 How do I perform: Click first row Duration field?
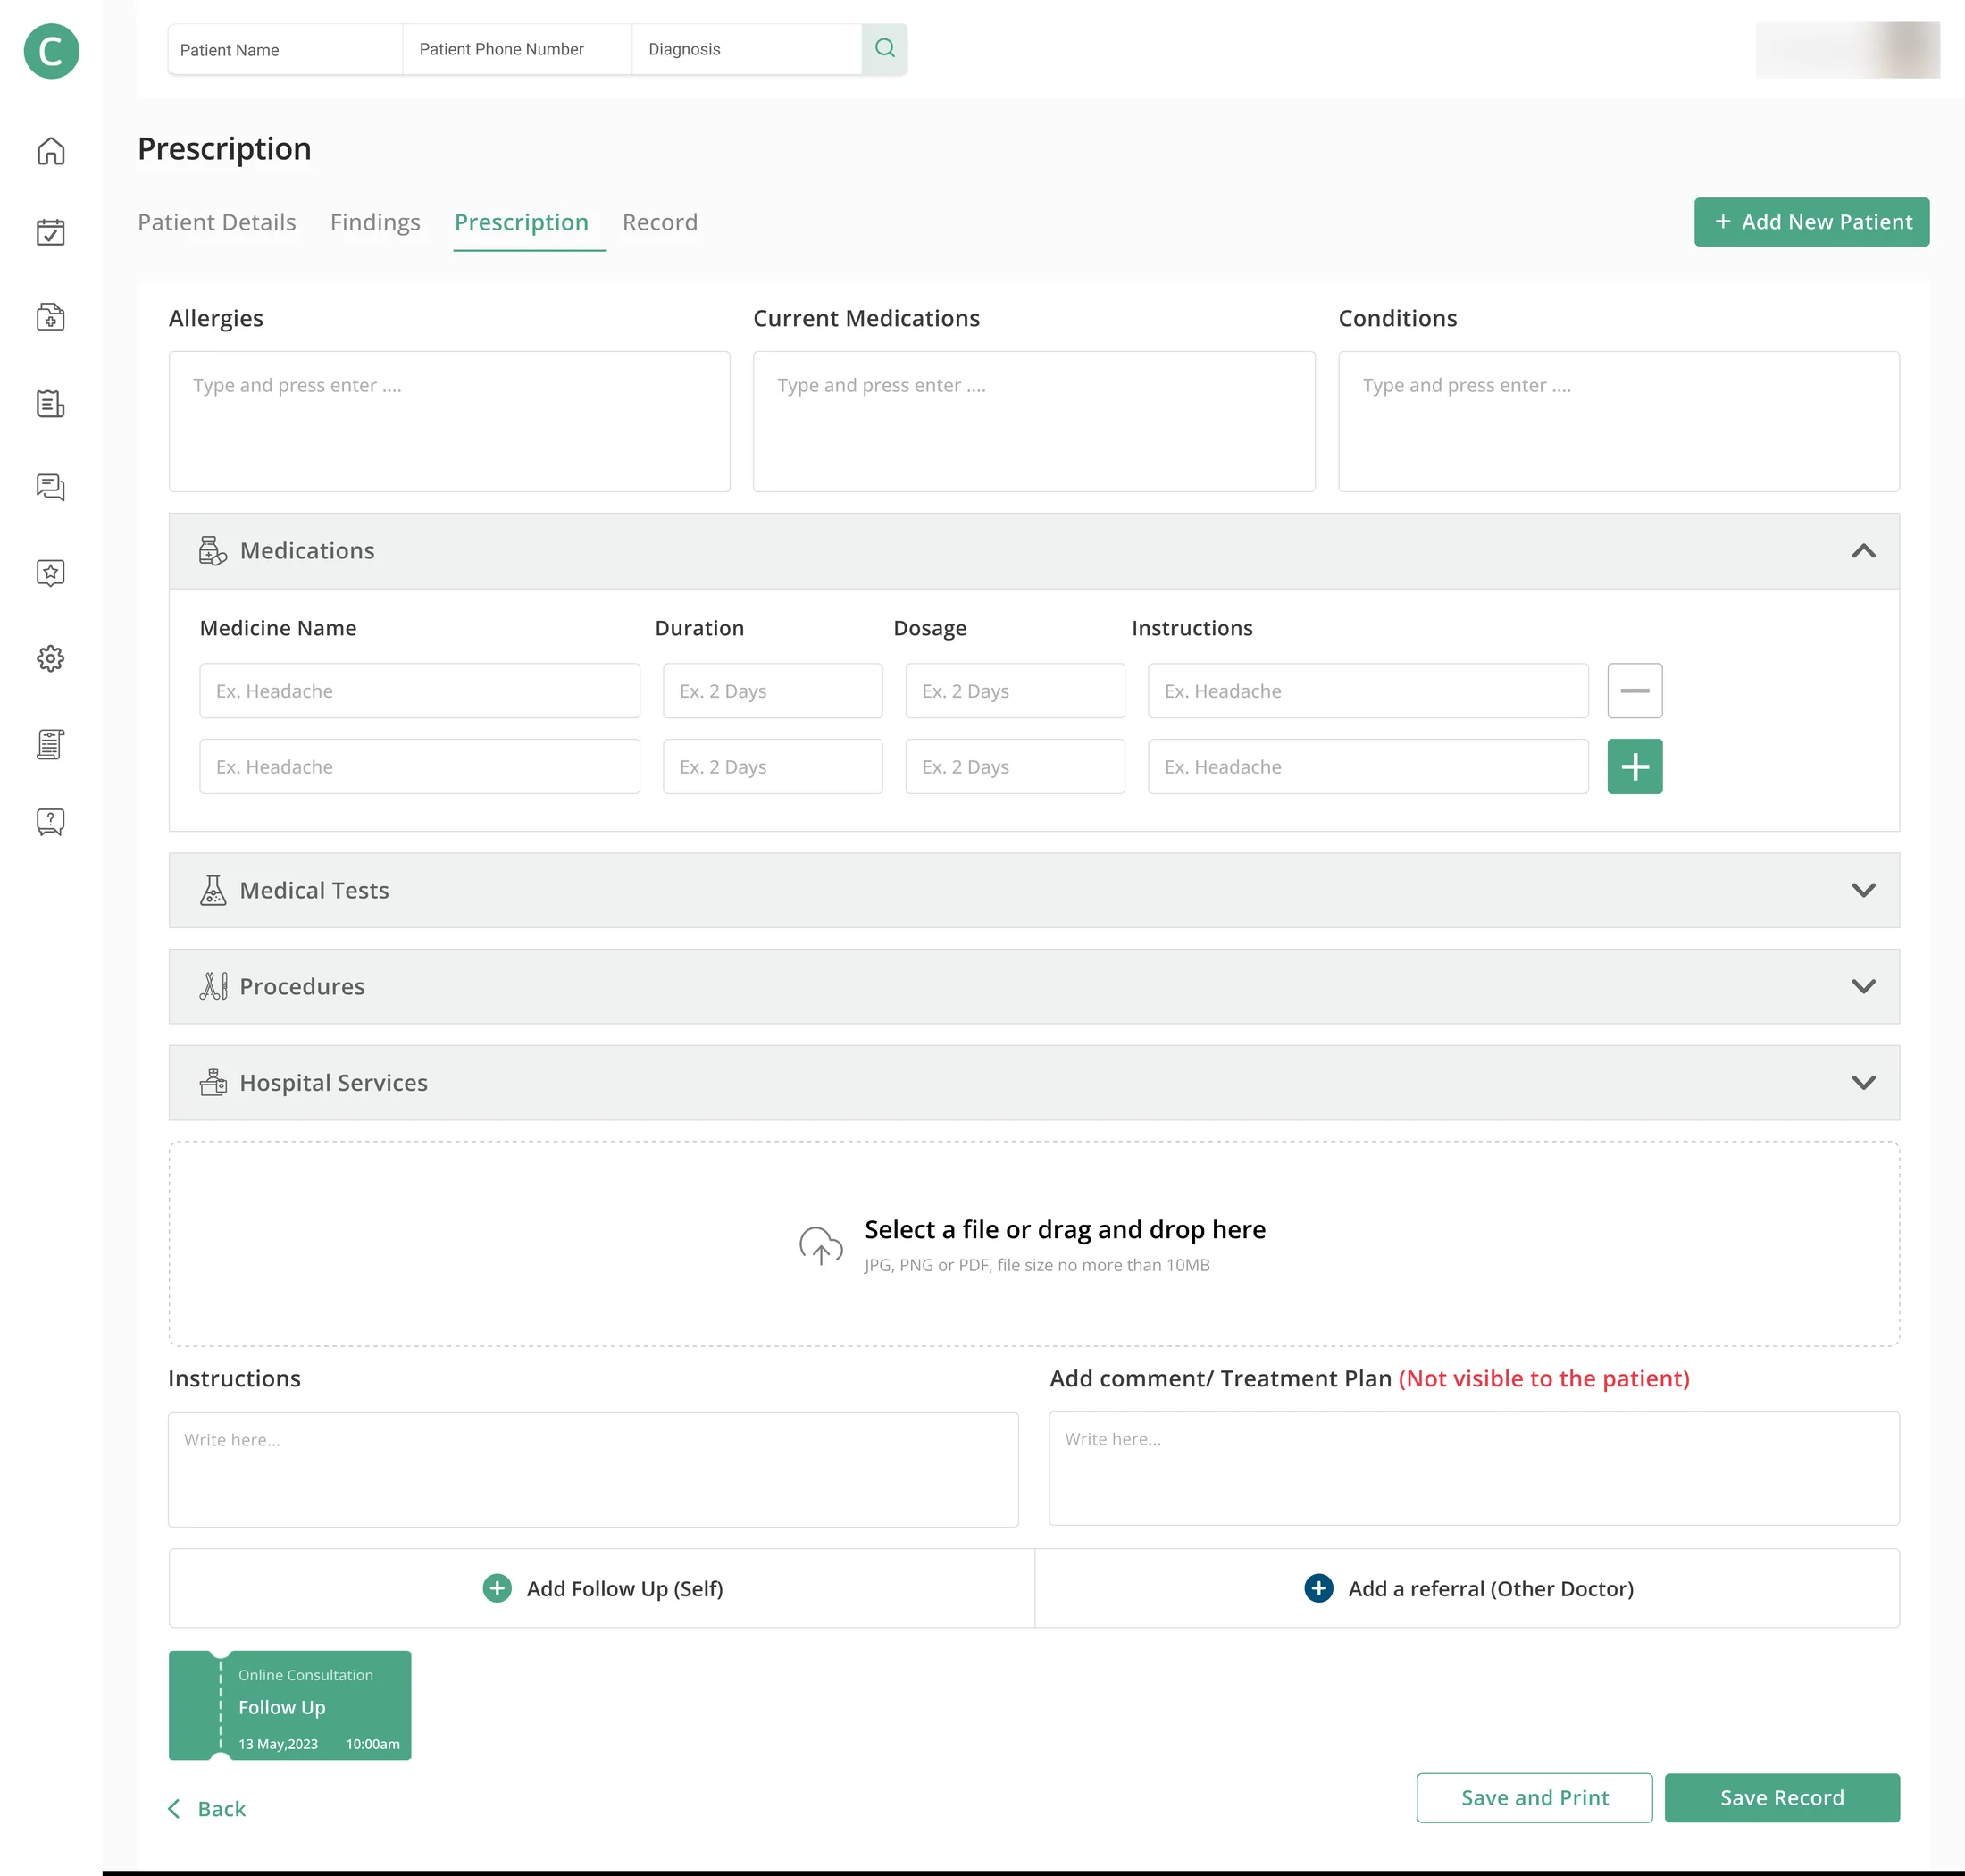(x=773, y=691)
